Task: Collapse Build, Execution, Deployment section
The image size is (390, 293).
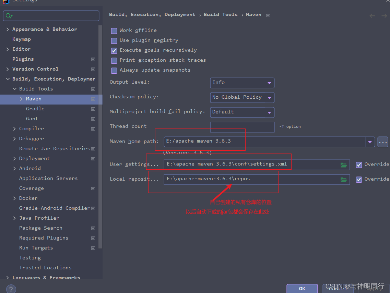Action: coord(8,79)
